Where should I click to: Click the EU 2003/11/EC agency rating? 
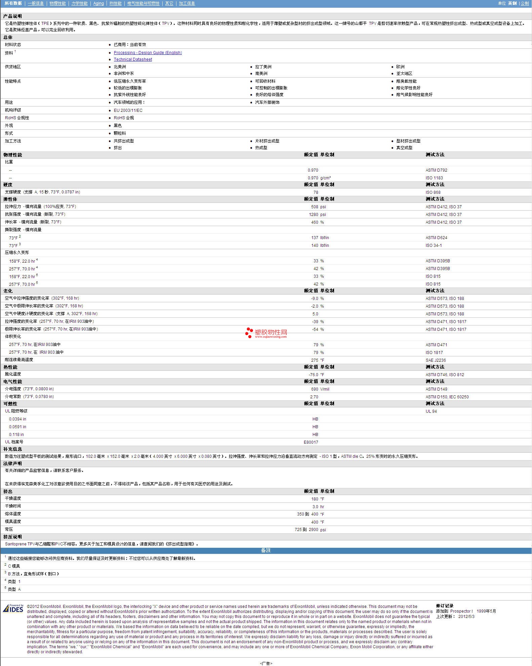click(128, 110)
